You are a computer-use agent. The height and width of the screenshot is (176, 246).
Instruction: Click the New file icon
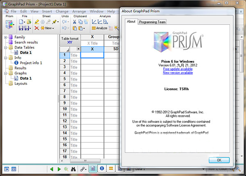coord(21,22)
